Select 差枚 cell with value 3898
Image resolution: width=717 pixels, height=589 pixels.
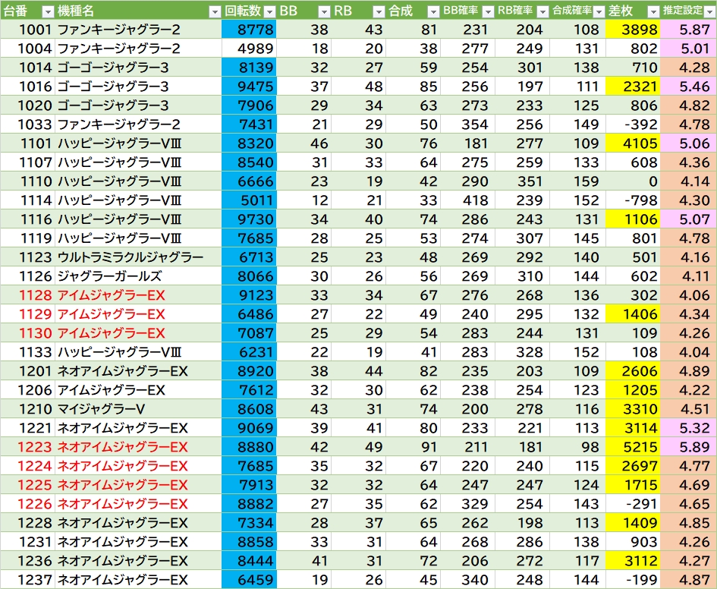click(633, 30)
